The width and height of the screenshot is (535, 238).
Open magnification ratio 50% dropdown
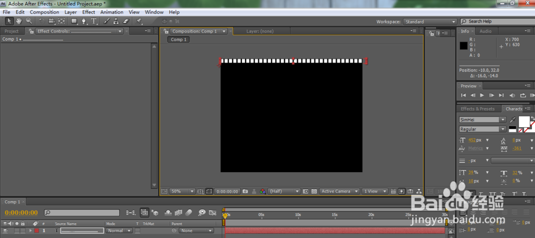click(182, 191)
